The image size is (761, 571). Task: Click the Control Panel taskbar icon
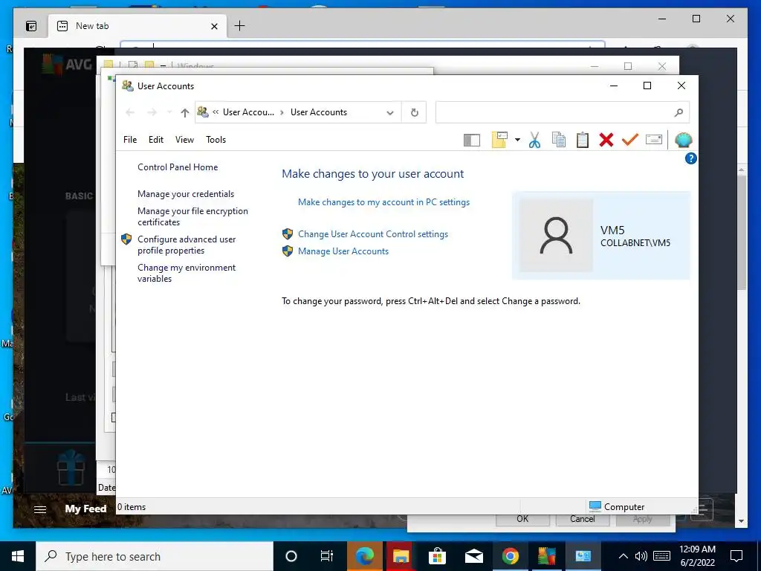coord(583,556)
